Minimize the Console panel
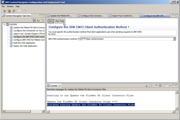Viewport: 180px width, 120px height. [173, 85]
